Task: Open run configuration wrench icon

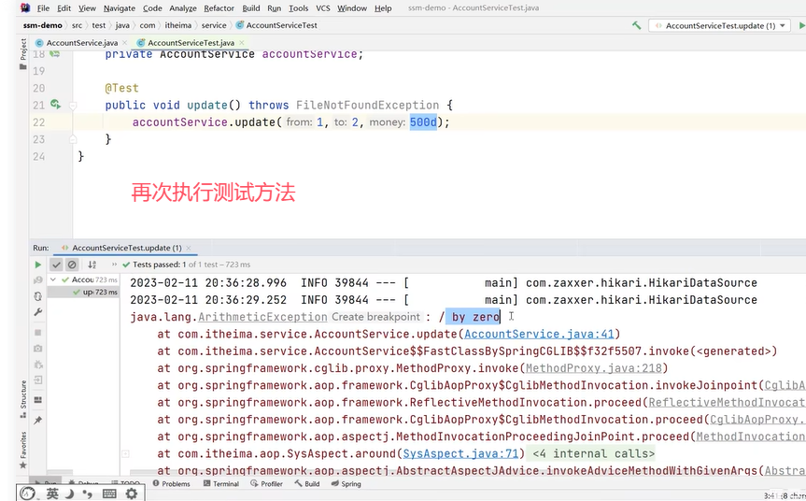Action: coord(38,312)
